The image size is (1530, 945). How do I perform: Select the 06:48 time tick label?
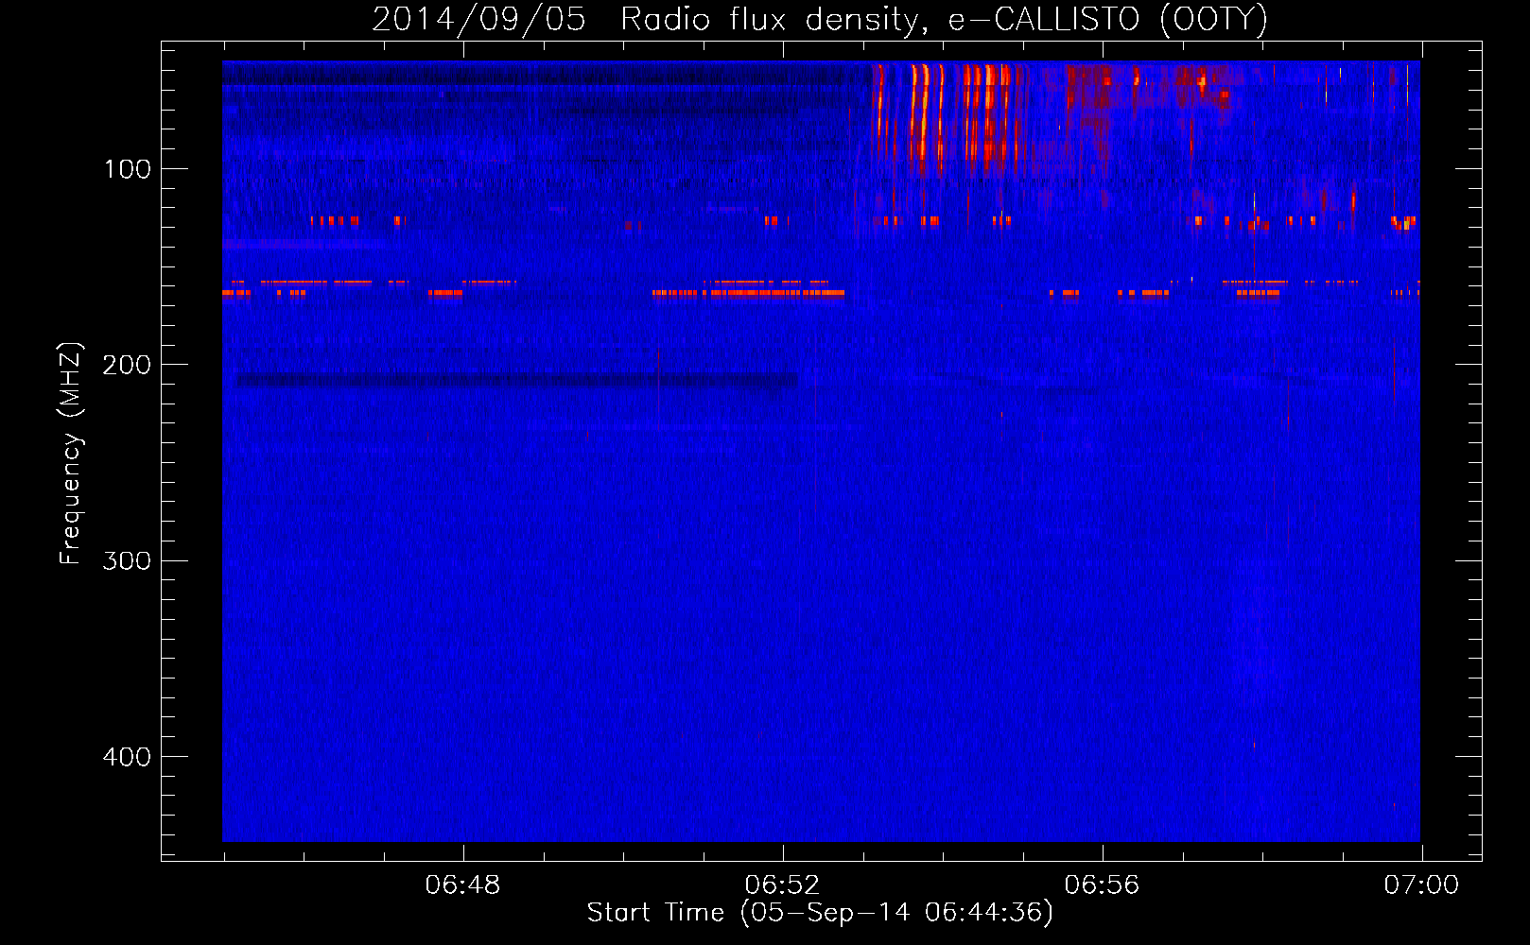[x=462, y=885]
